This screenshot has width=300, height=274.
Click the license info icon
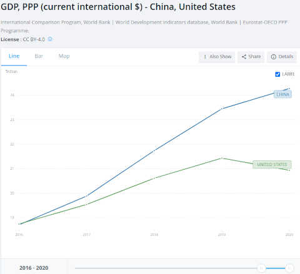click(x=50, y=39)
